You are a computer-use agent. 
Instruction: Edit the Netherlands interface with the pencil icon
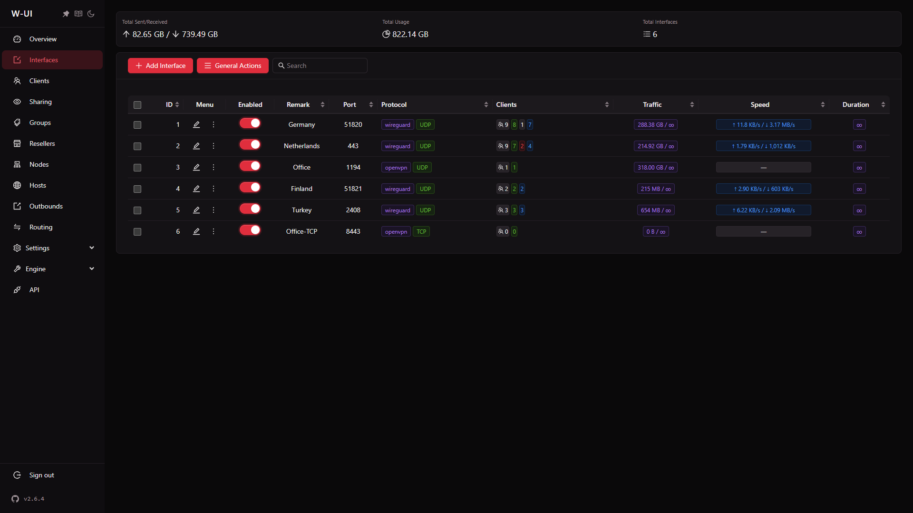196,146
